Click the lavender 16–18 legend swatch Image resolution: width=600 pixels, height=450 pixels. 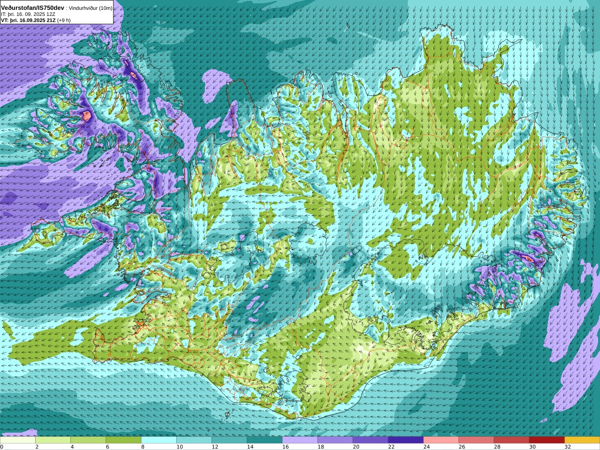coord(300,440)
